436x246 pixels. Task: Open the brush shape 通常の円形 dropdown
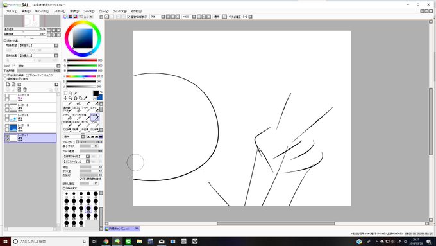click(88, 156)
